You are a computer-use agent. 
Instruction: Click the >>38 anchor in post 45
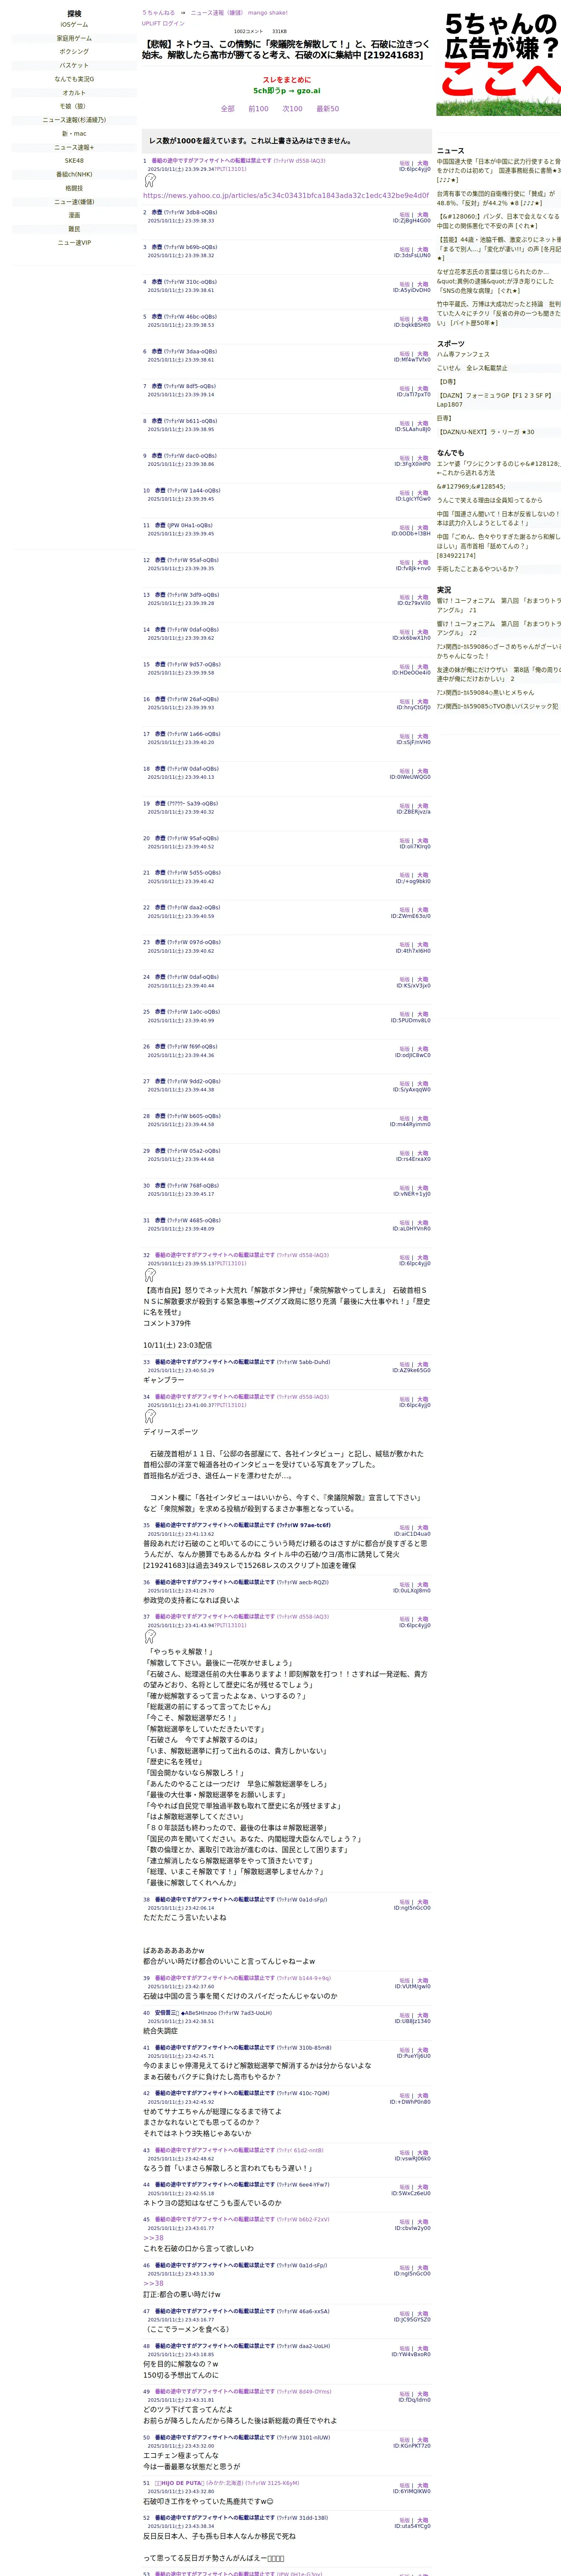(153, 2238)
